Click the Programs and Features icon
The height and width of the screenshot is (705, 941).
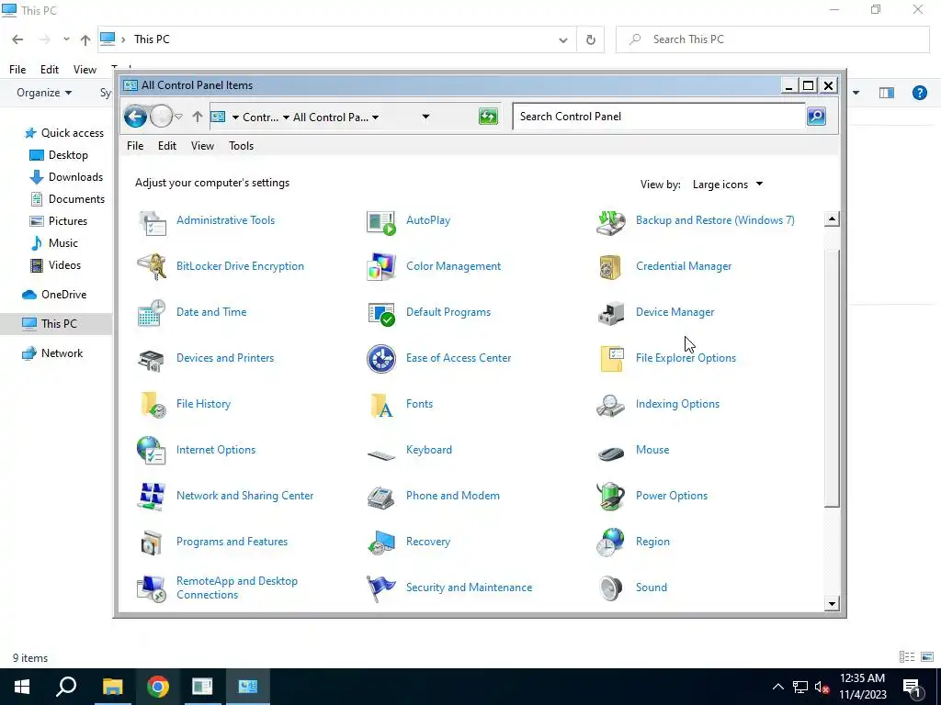coord(152,542)
